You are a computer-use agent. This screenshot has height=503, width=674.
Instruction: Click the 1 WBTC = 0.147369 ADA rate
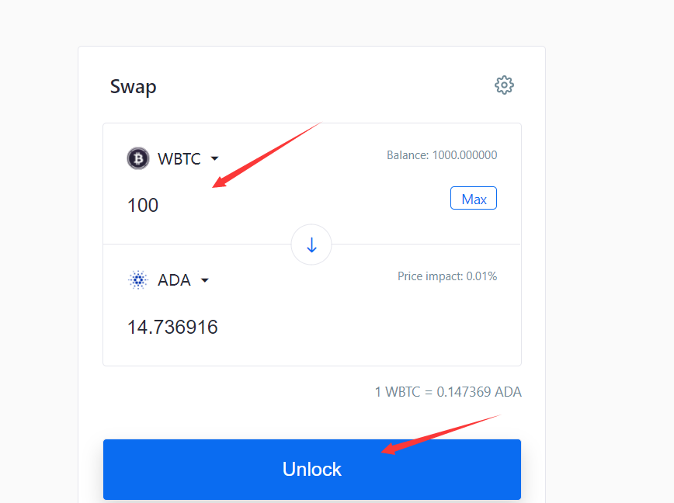click(448, 392)
